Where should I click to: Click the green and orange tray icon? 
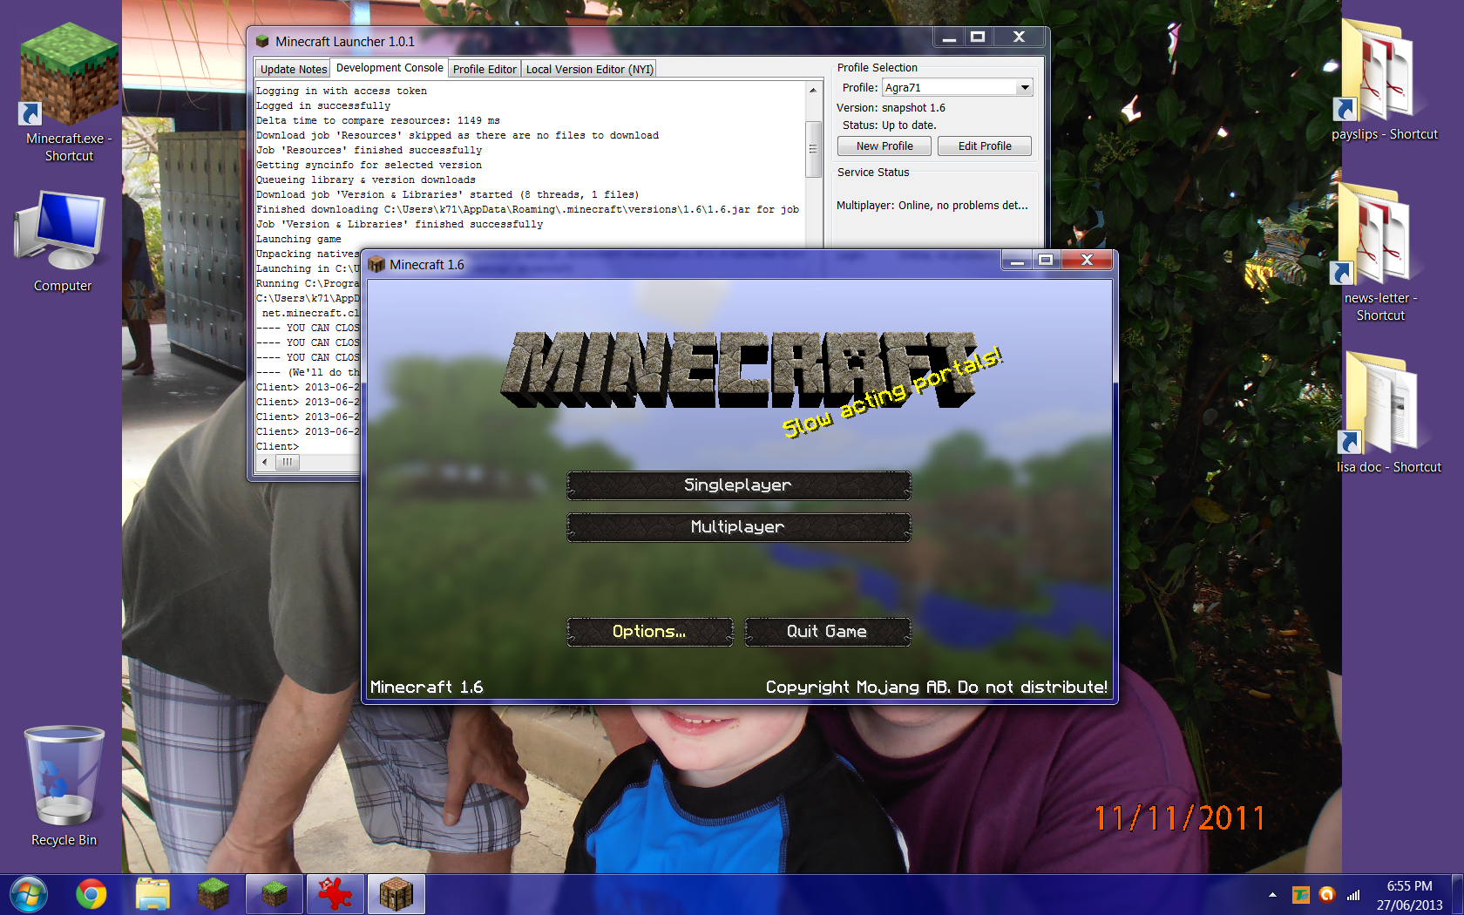1301,895
